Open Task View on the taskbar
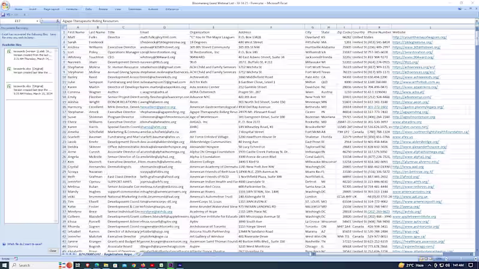Screen dimensions: 479x269 [x=78, y=265]
